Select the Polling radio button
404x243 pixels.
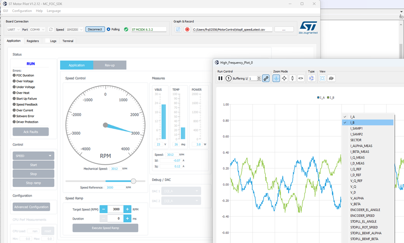(x=108, y=29)
